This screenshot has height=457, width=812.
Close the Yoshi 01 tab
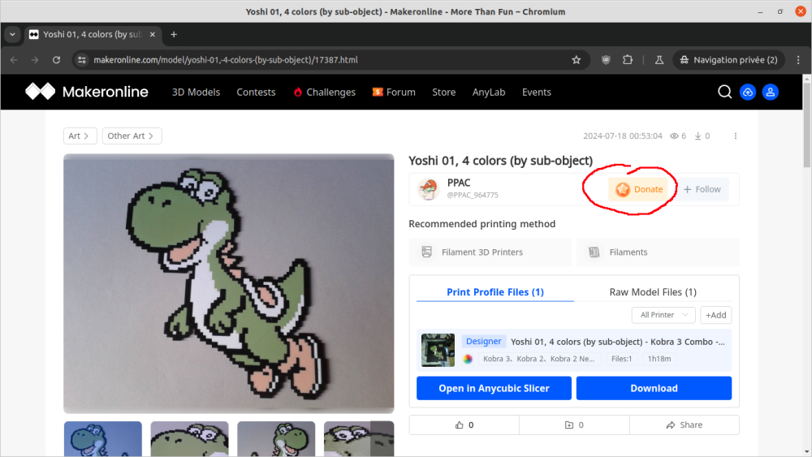[153, 35]
